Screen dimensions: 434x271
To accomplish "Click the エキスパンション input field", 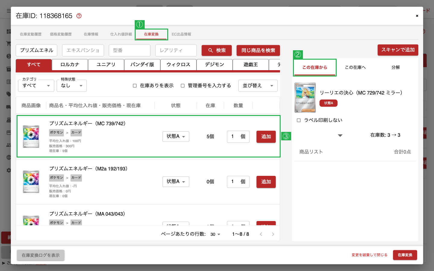I will [x=83, y=50].
